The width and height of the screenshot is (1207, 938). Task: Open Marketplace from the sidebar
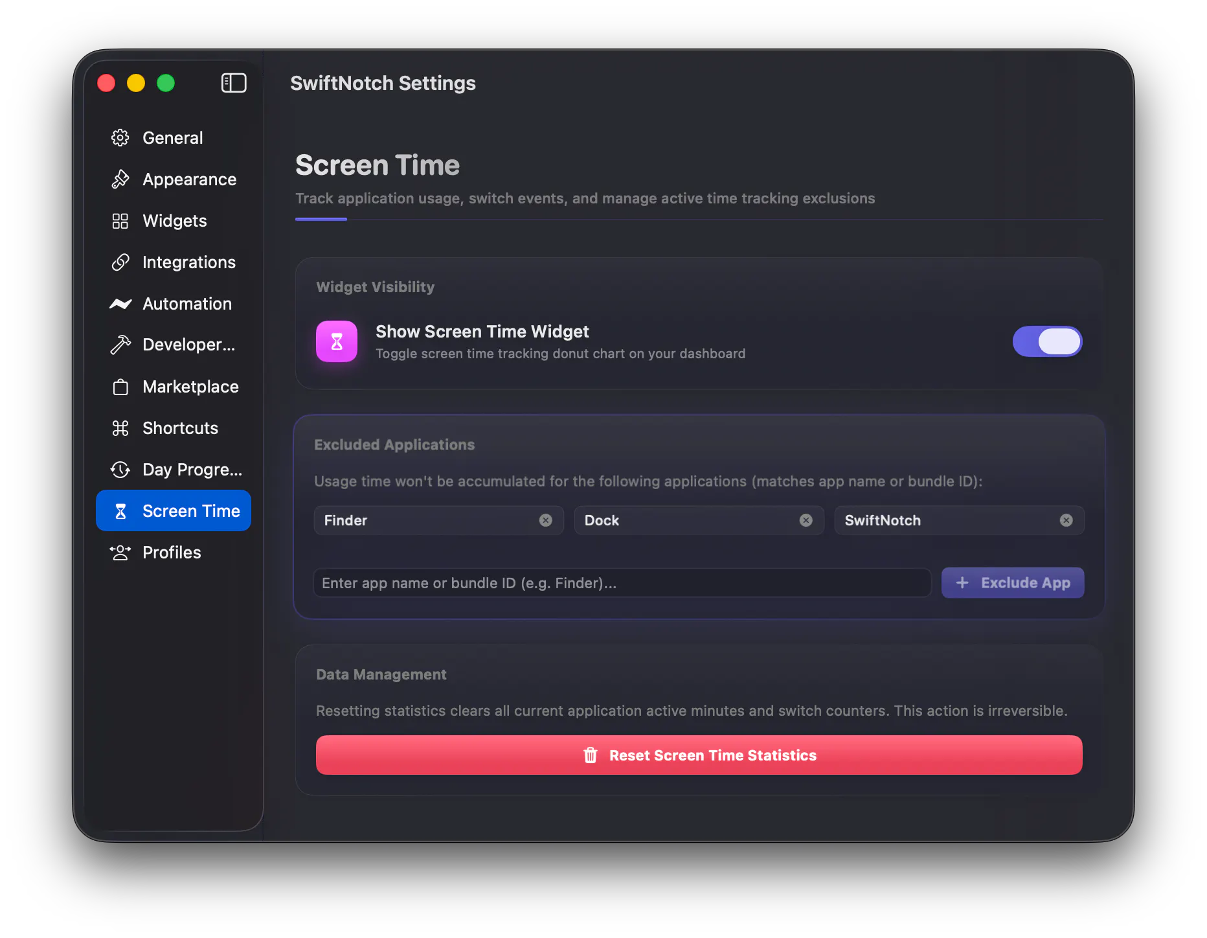pos(174,387)
